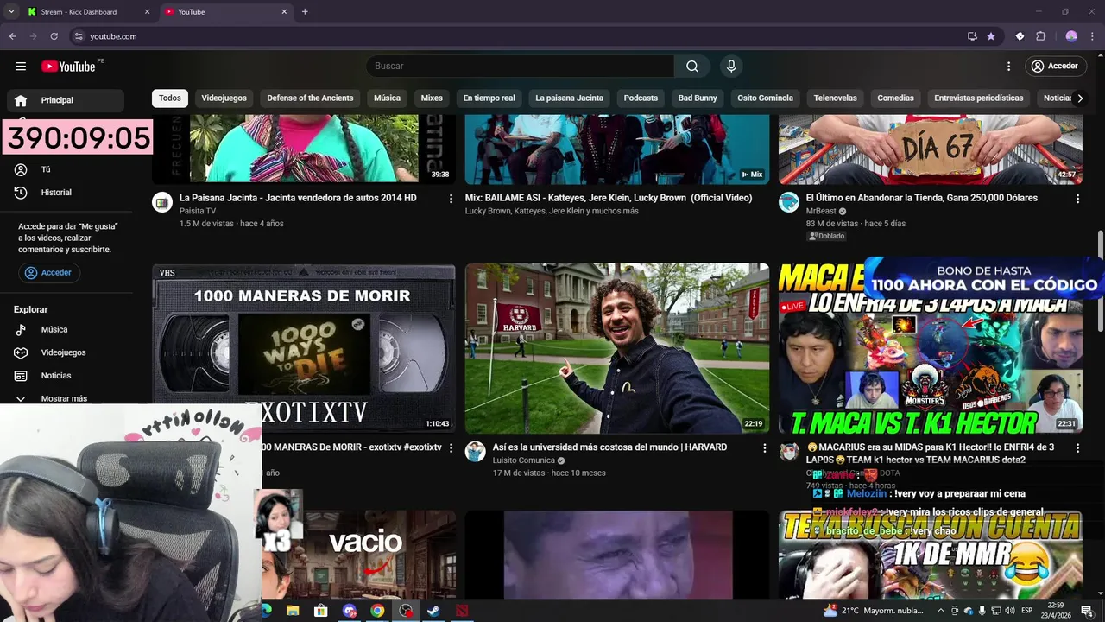
Task: Open El Último en Abandonar la Tienda title
Action: [922, 198]
